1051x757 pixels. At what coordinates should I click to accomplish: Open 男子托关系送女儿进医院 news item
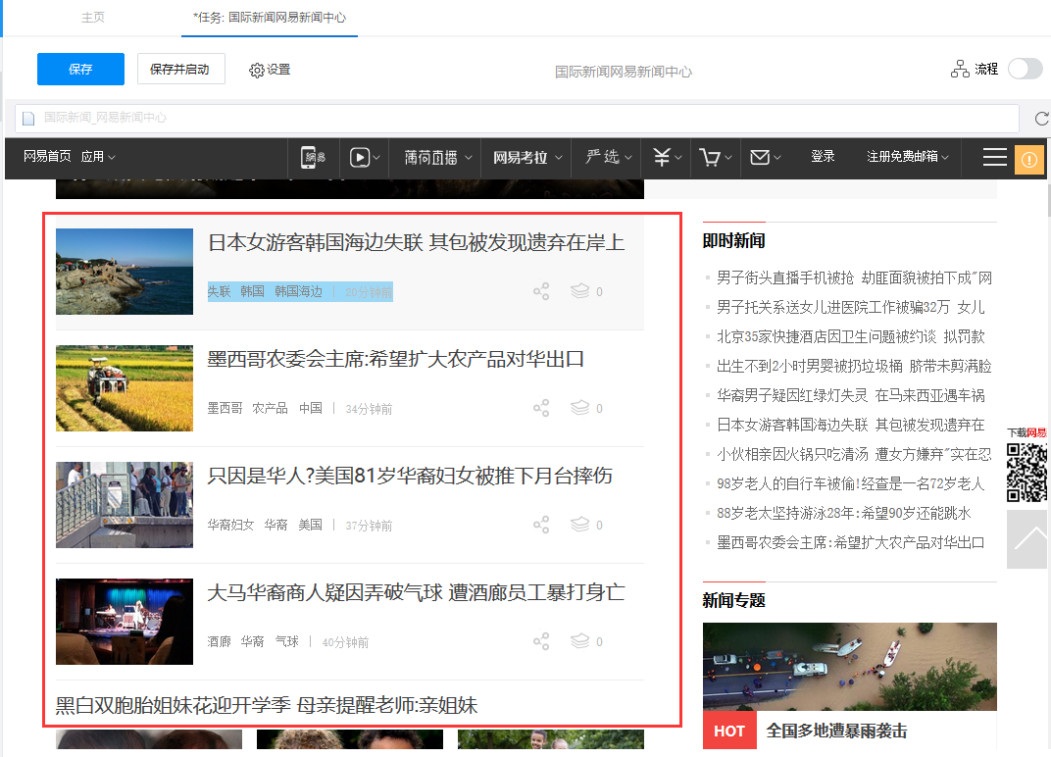[851, 308]
